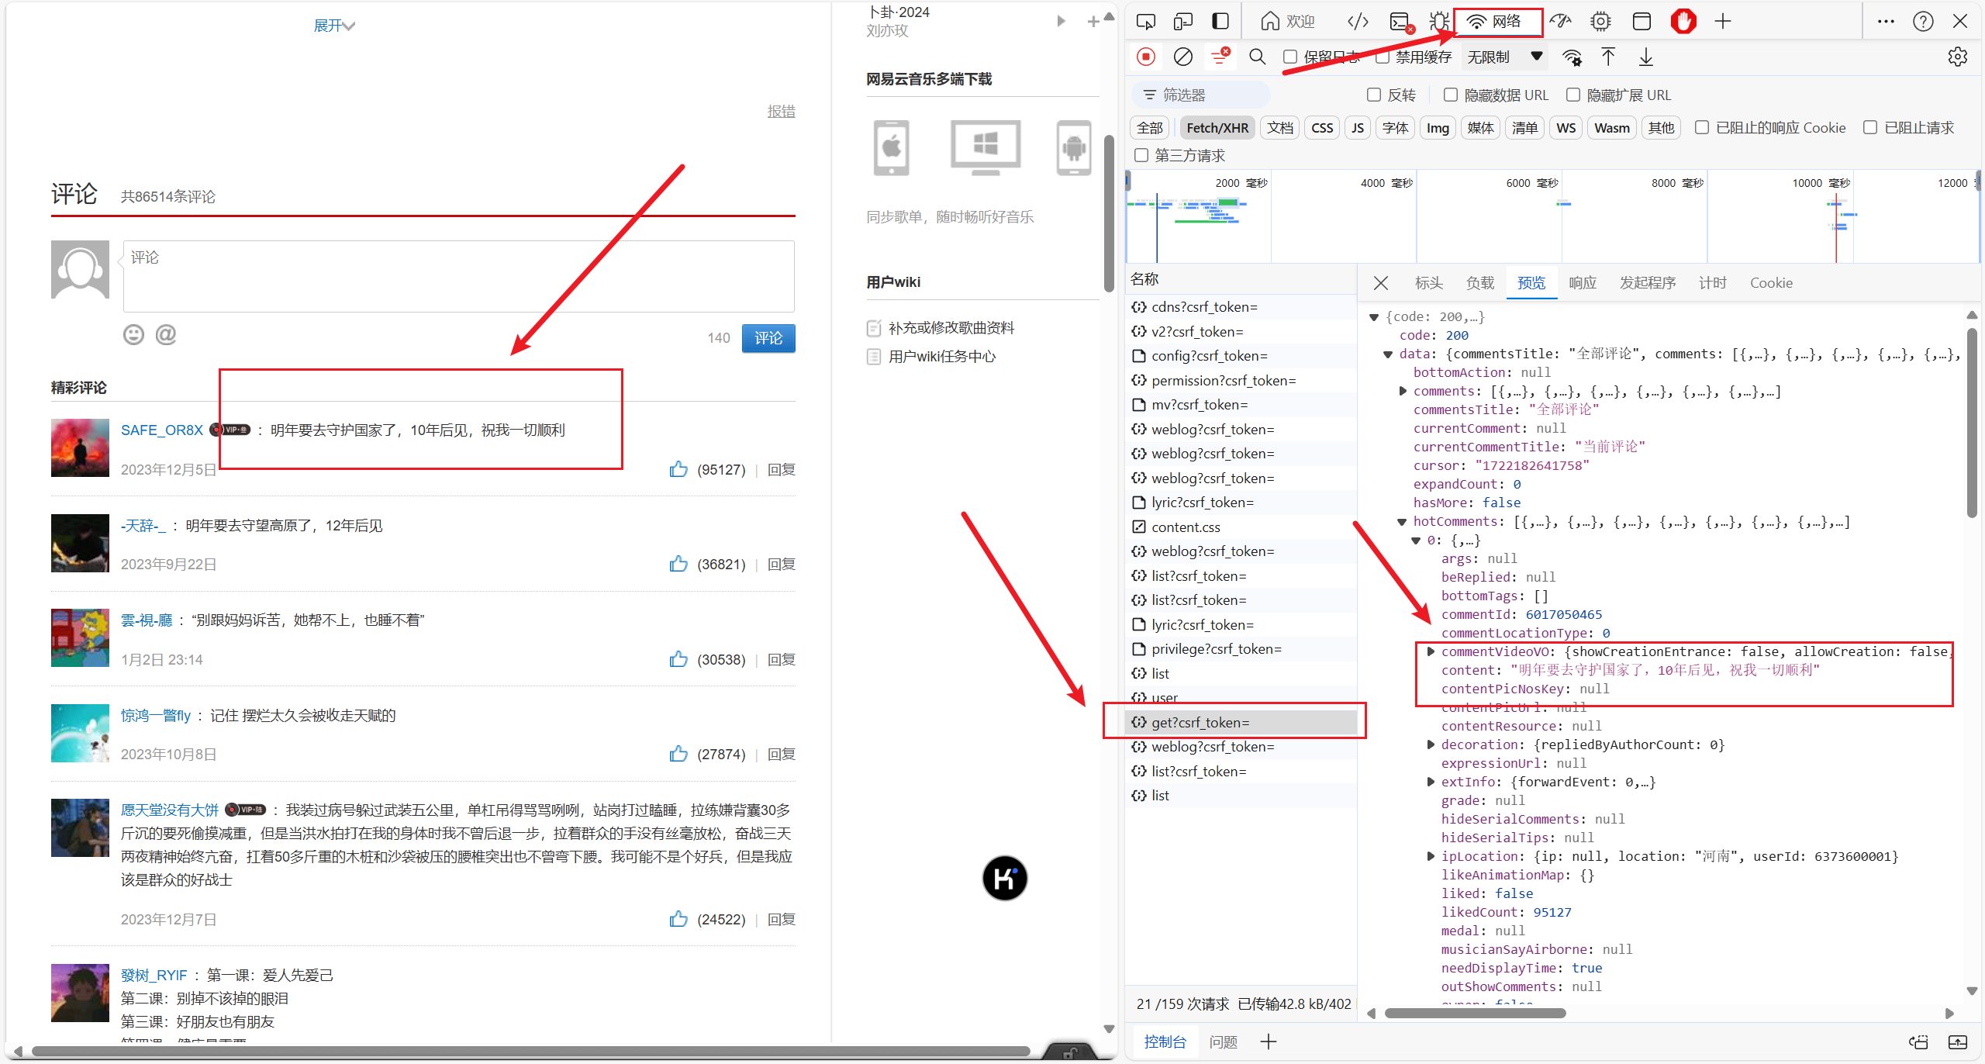Collapse the data object node
This screenshot has width=1985, height=1064.
(x=1388, y=354)
